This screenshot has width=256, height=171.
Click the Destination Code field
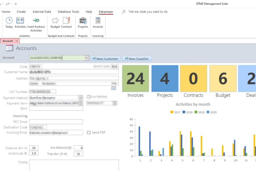click(x=38, y=127)
